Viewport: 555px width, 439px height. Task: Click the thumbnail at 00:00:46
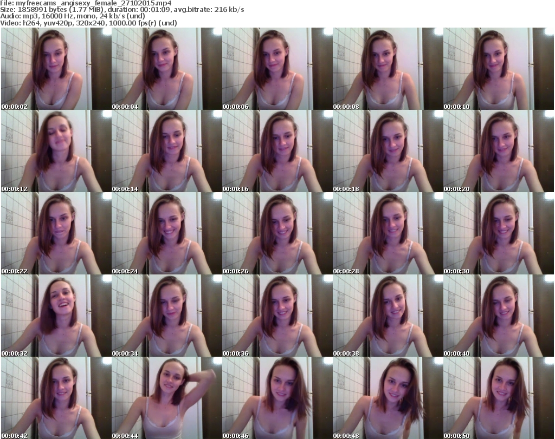277,398
